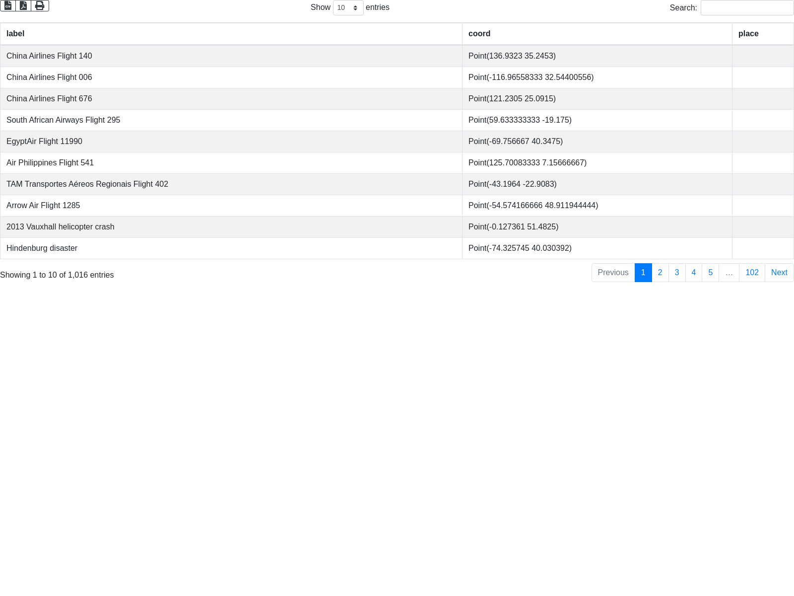
Task: Sort table by label column header
Action: click(x=231, y=34)
